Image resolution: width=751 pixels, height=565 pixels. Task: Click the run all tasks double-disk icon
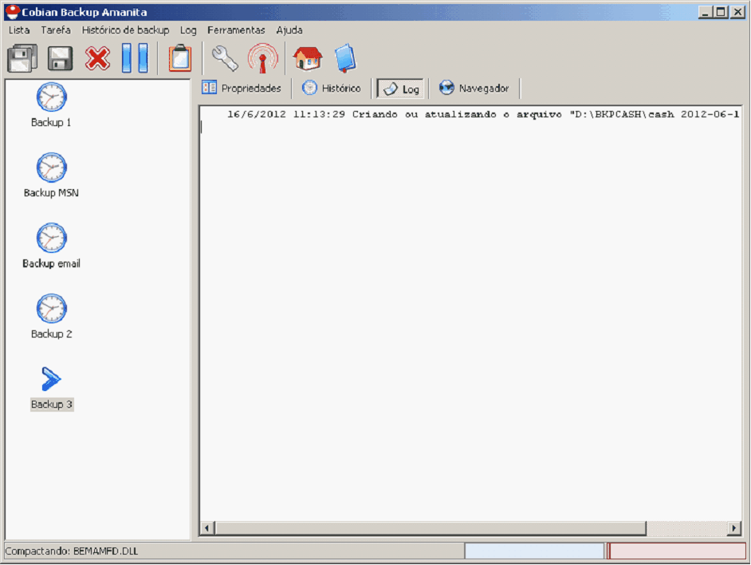(x=22, y=58)
